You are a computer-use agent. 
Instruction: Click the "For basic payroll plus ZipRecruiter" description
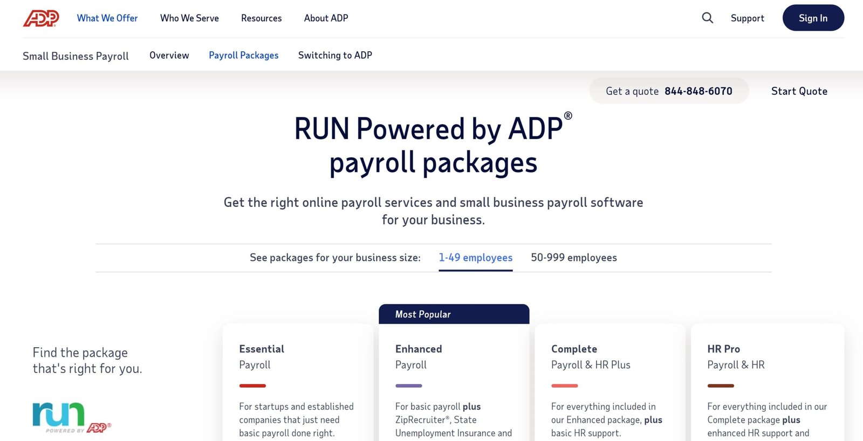[x=454, y=420]
